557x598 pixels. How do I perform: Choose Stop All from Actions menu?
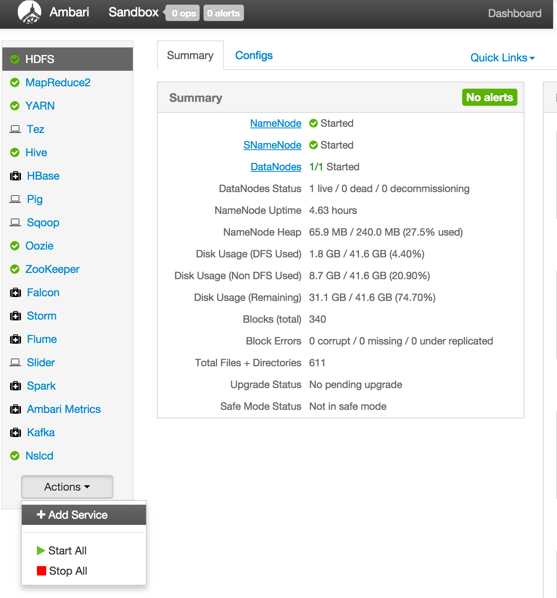(x=84, y=571)
